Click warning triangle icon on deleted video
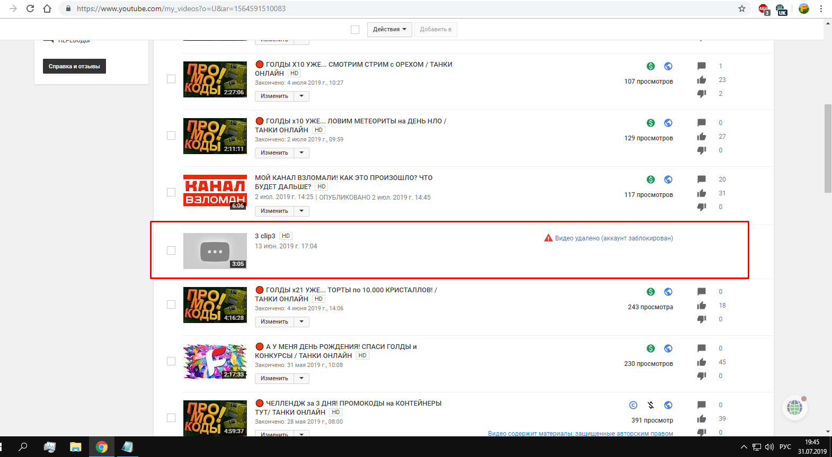 point(548,238)
